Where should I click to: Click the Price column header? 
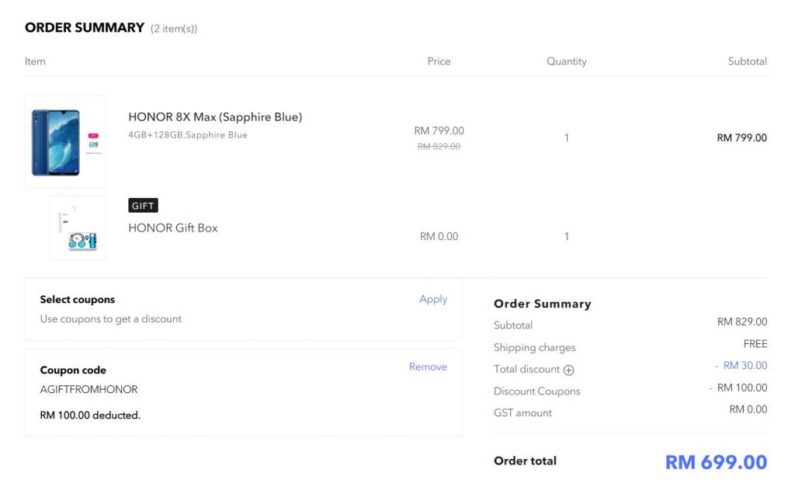click(439, 61)
